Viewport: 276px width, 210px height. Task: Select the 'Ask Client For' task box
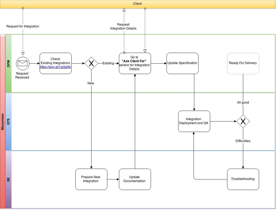coord(135,63)
